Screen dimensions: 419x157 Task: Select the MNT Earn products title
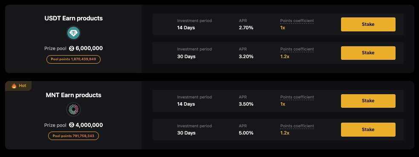point(73,95)
